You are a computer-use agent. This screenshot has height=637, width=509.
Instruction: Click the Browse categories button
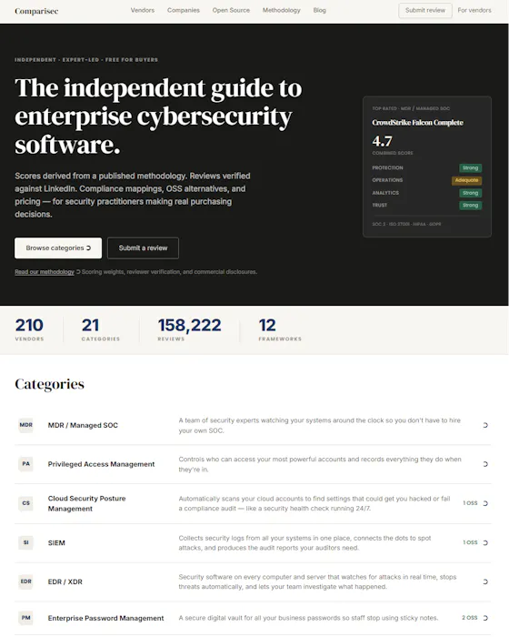tap(58, 248)
